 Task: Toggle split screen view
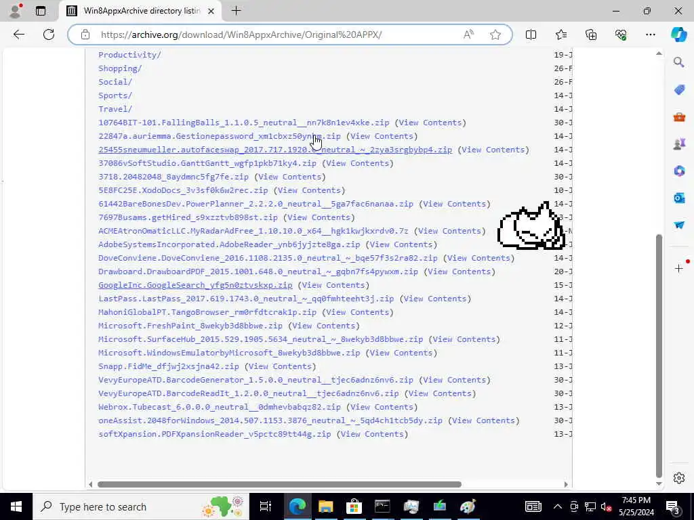point(531,35)
